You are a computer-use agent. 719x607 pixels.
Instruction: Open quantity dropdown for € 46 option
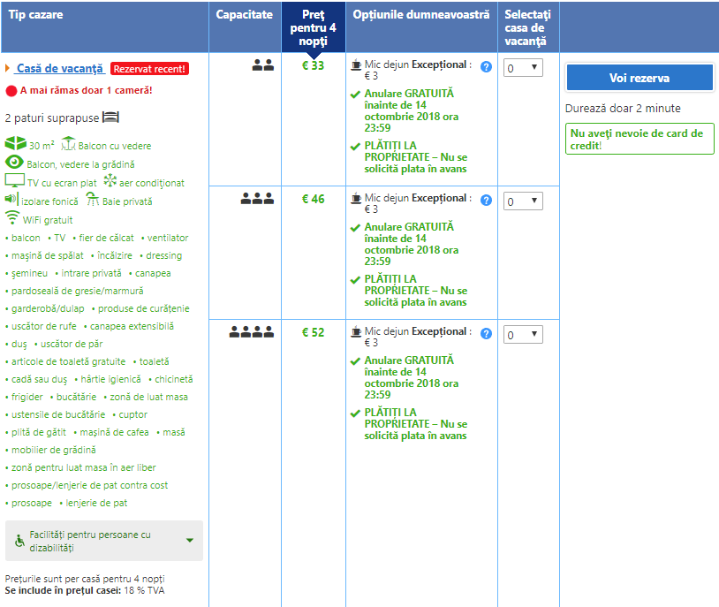tap(523, 201)
